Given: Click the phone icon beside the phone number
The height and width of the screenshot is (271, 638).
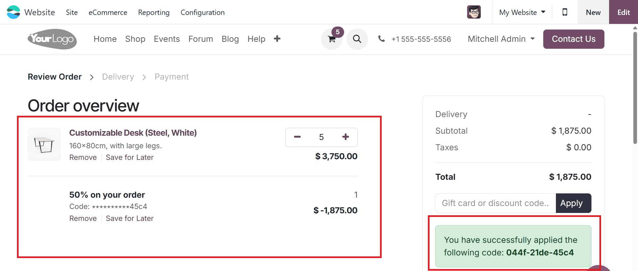Looking at the screenshot, I should tap(381, 39).
